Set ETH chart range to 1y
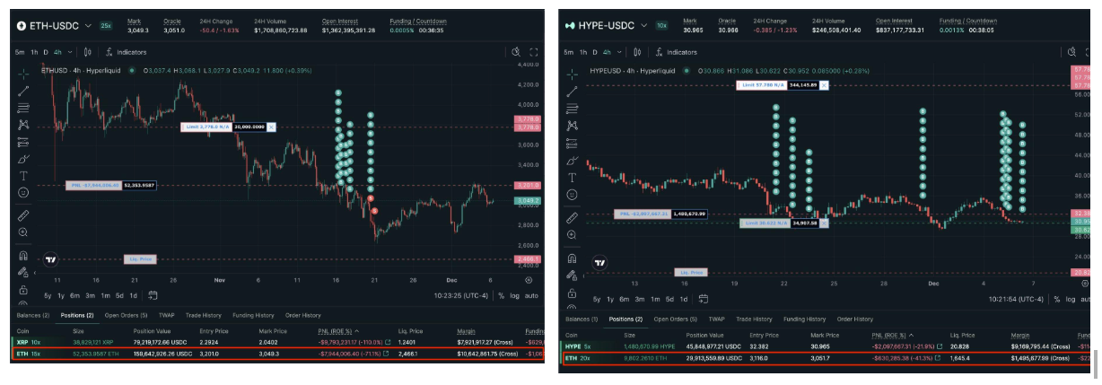Screen dimensions: 1102x385 pos(61,295)
